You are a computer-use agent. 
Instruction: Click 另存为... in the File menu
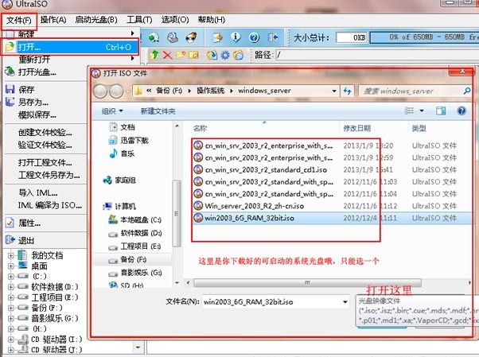click(32, 102)
